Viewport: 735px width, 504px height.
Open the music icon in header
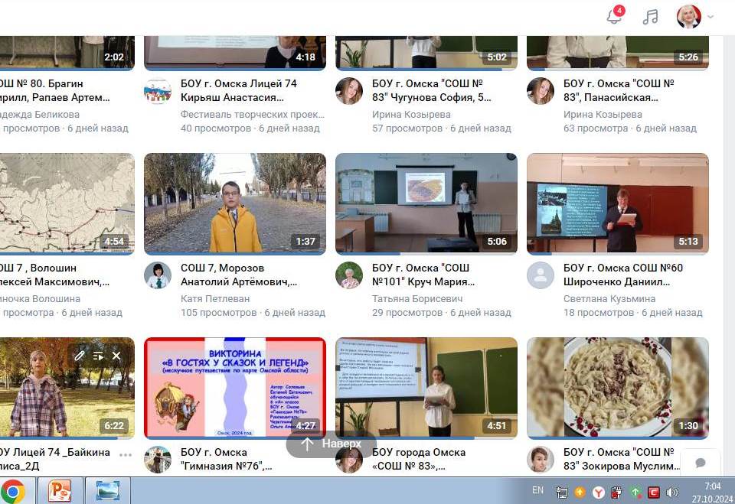click(x=650, y=17)
